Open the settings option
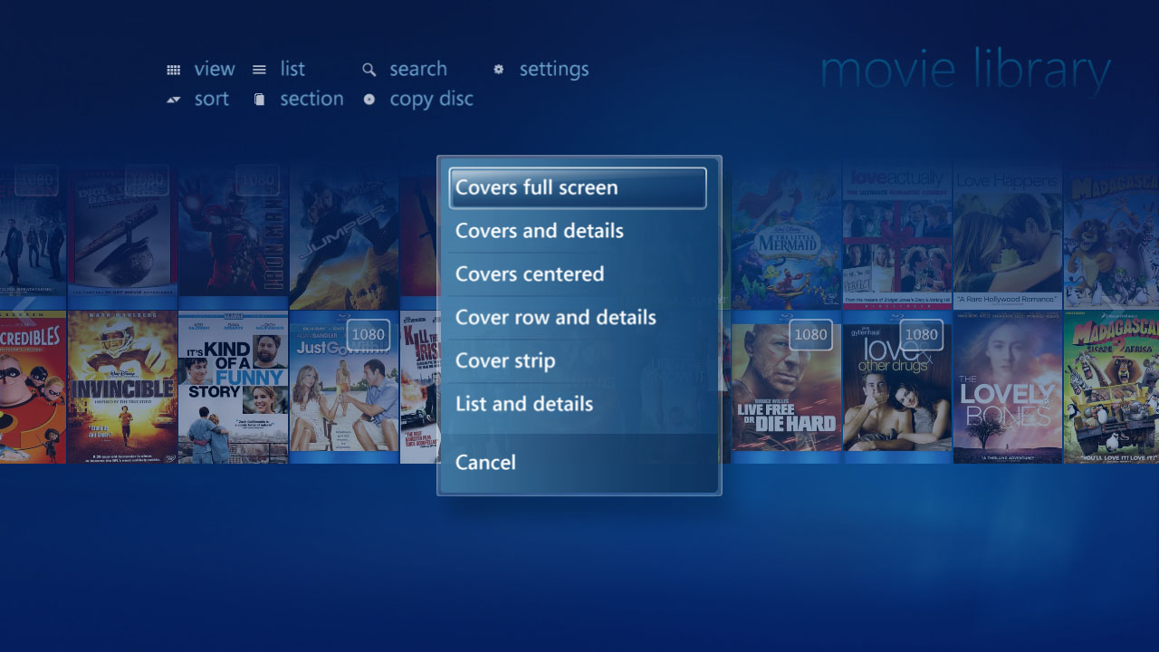Viewport: 1159px width, 652px height. [x=554, y=69]
